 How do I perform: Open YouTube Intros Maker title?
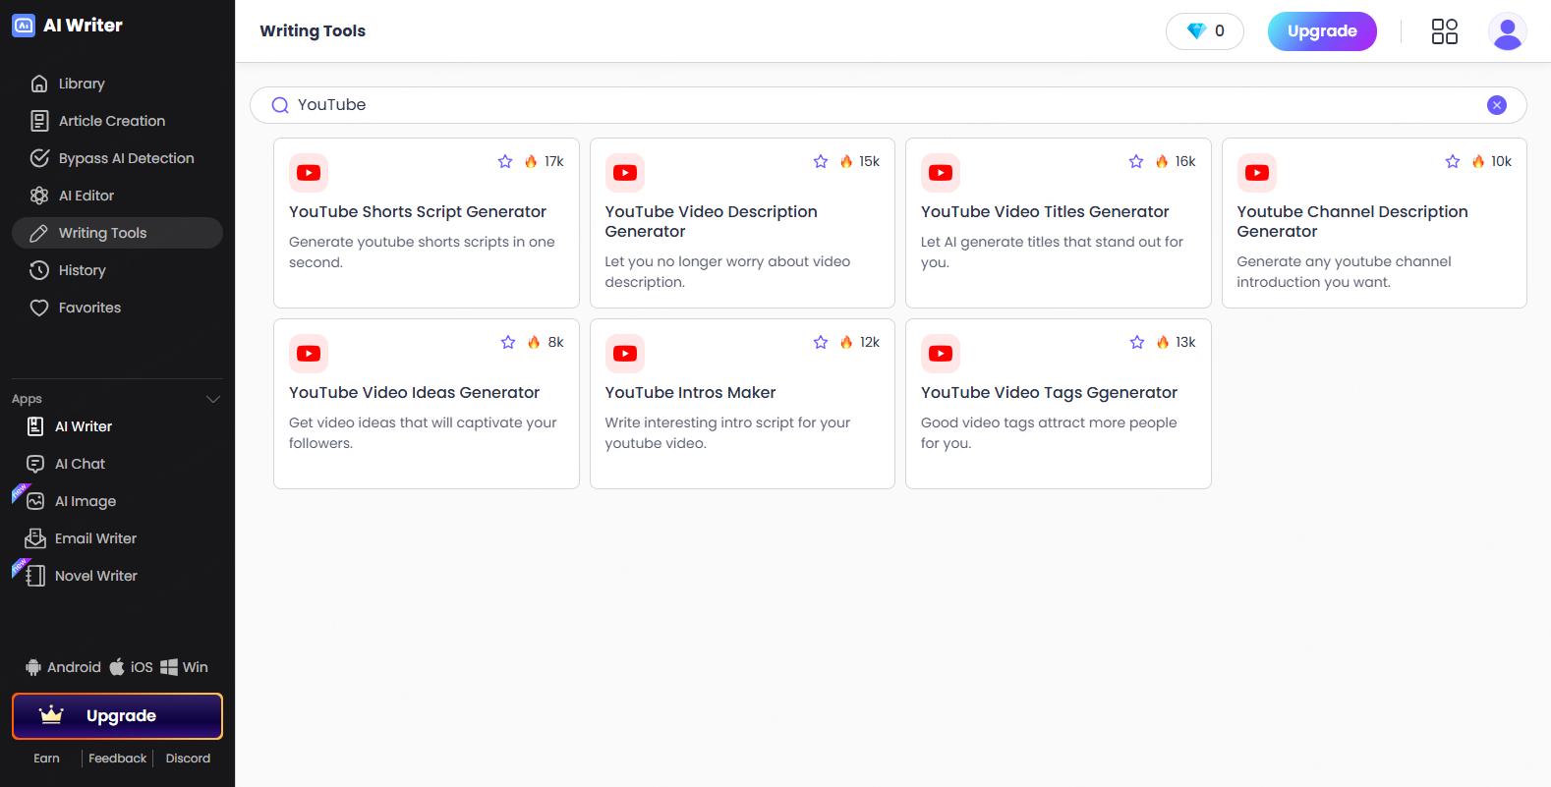point(690,393)
